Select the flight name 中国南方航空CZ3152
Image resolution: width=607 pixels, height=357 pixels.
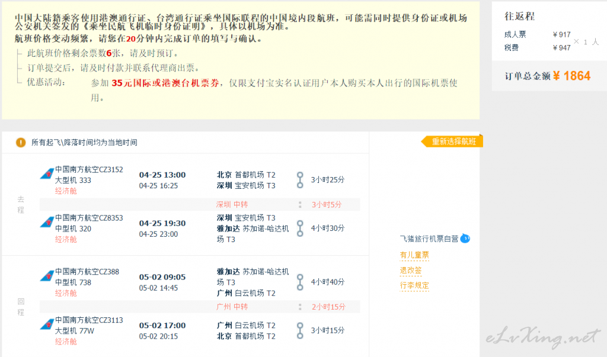[89, 169]
